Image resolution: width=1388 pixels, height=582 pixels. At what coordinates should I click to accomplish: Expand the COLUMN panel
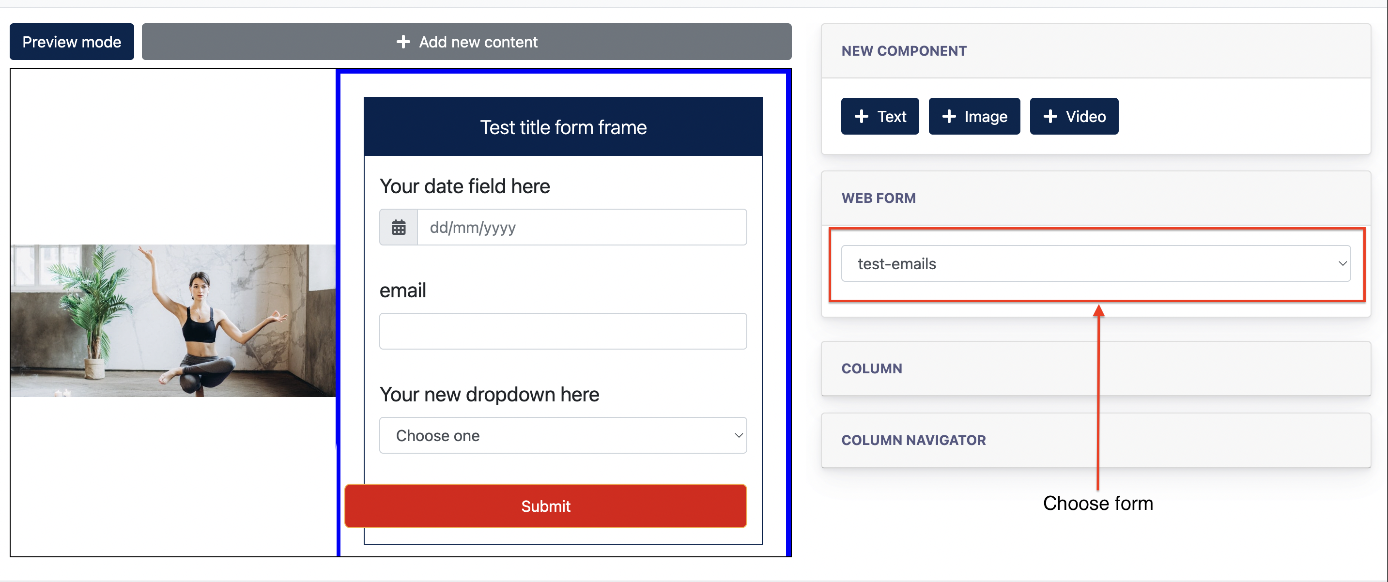(x=1095, y=368)
